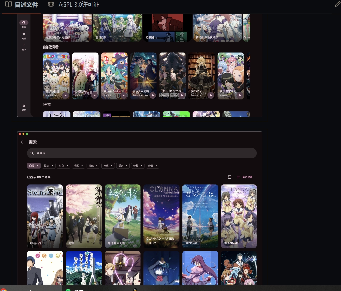Viewport: 341px width, 291px height.
Task: Click the random dice icon near the results
Action: click(x=229, y=177)
